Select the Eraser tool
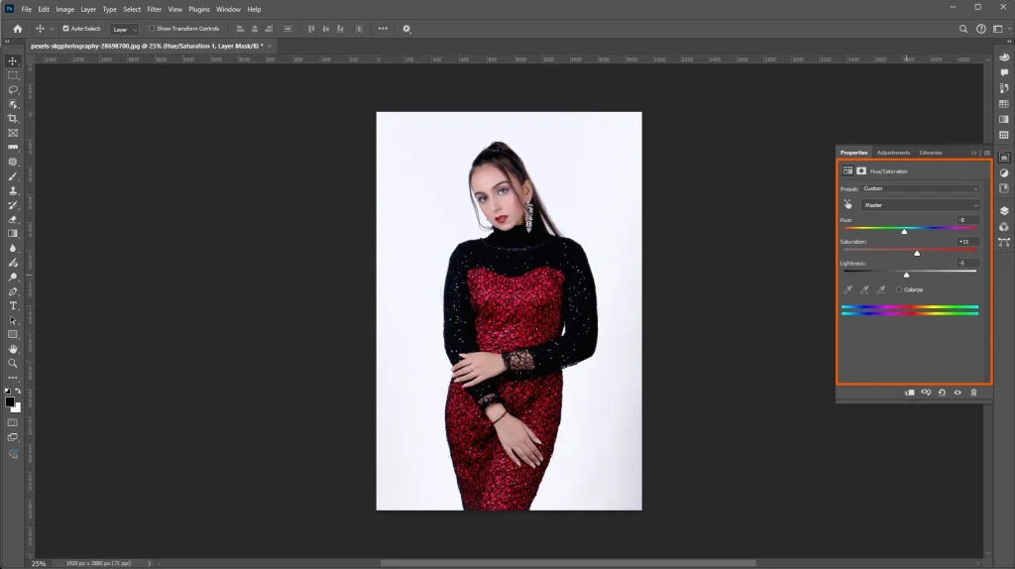The width and height of the screenshot is (1015, 569). click(13, 219)
